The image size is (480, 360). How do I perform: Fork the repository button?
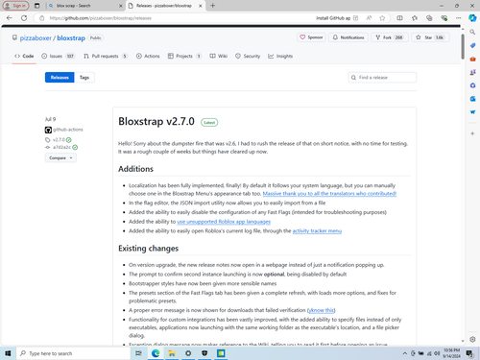click(x=390, y=37)
